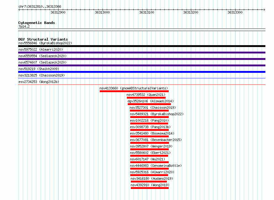Open nsv4392910 (Wong2019) variant
The width and height of the screenshot is (274, 200).
150,185
